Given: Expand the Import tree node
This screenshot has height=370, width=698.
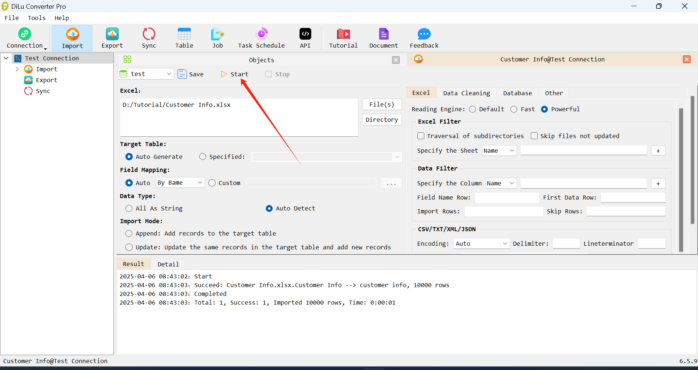Looking at the screenshot, I should 17,69.
